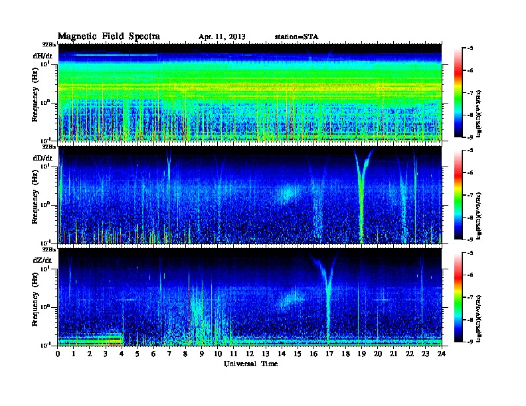526x406 pixels.
Task: Click the dZ/dt panel color scale bar
Action: click(x=458, y=297)
